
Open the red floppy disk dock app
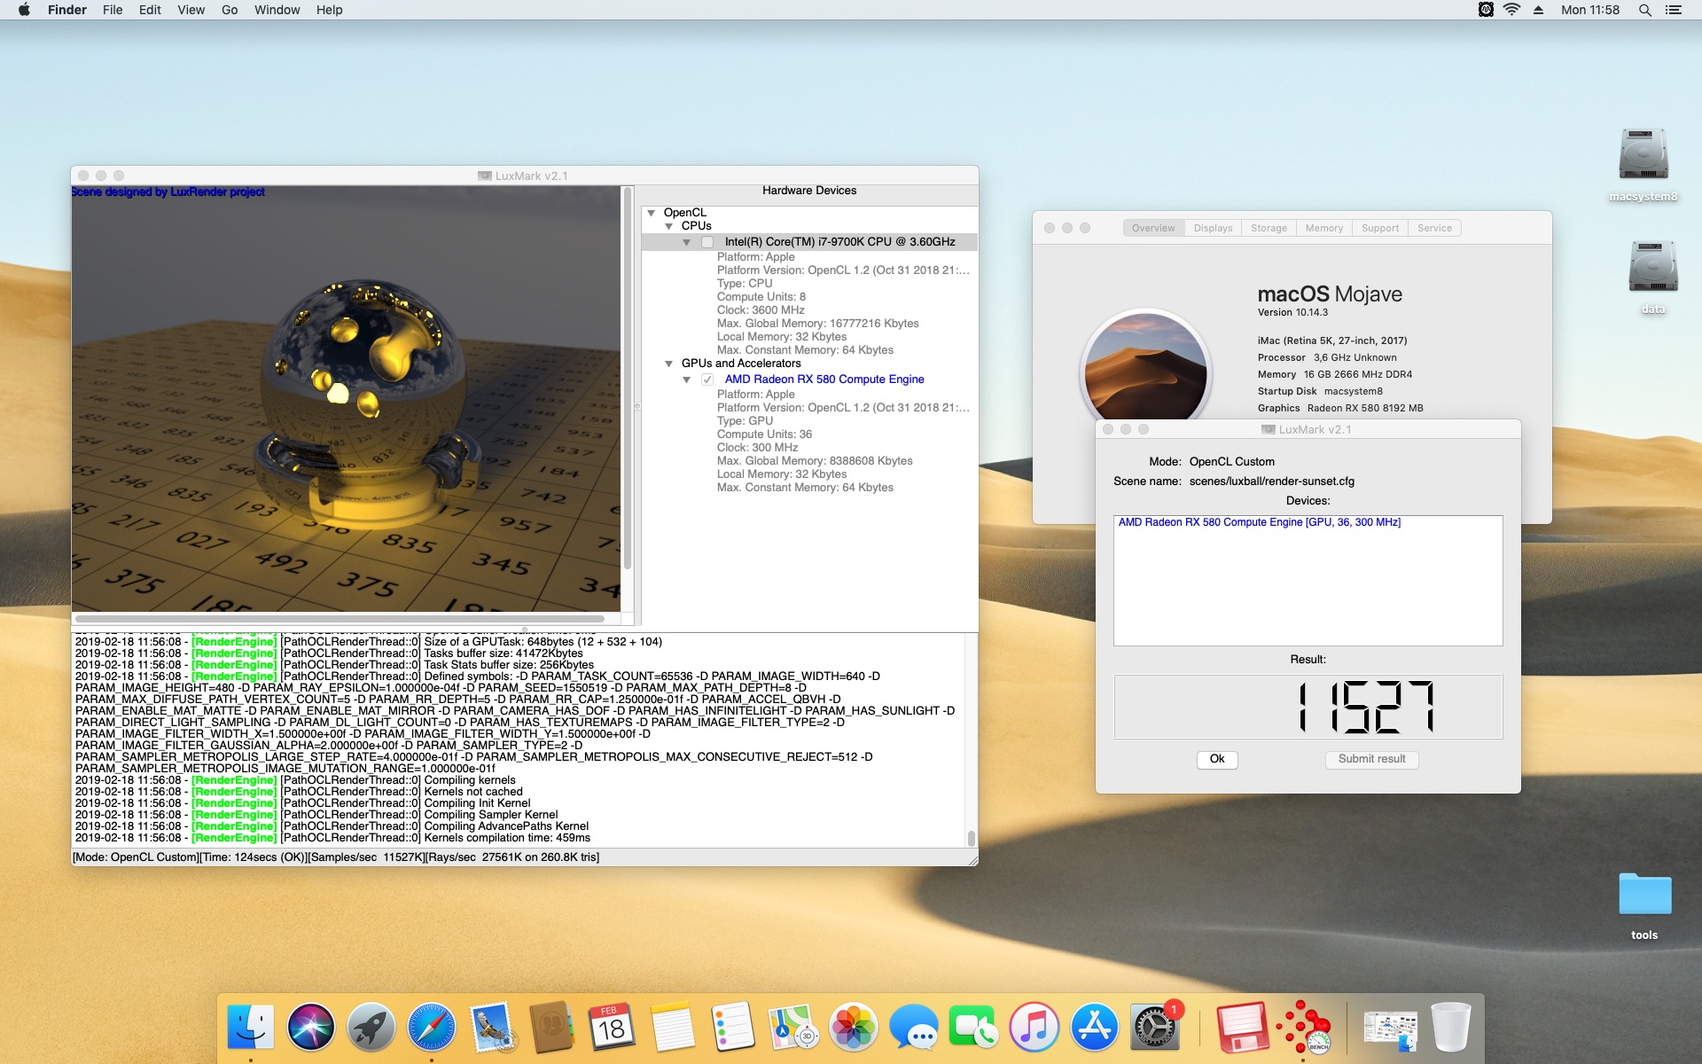point(1241,1028)
